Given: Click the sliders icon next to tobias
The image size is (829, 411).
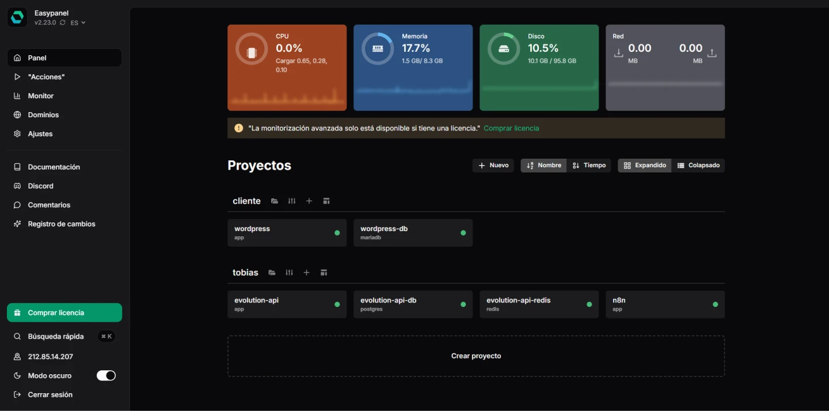Looking at the screenshot, I should click(289, 272).
